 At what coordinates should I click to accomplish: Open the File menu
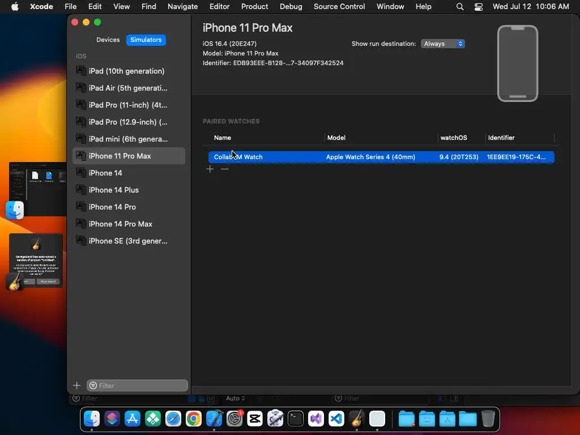[71, 7]
